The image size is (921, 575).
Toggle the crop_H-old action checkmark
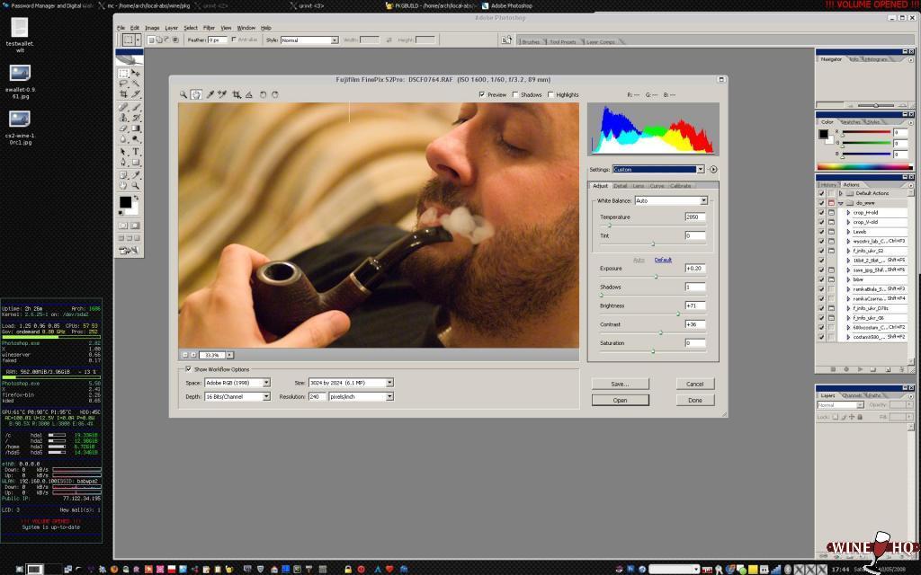[x=821, y=212]
